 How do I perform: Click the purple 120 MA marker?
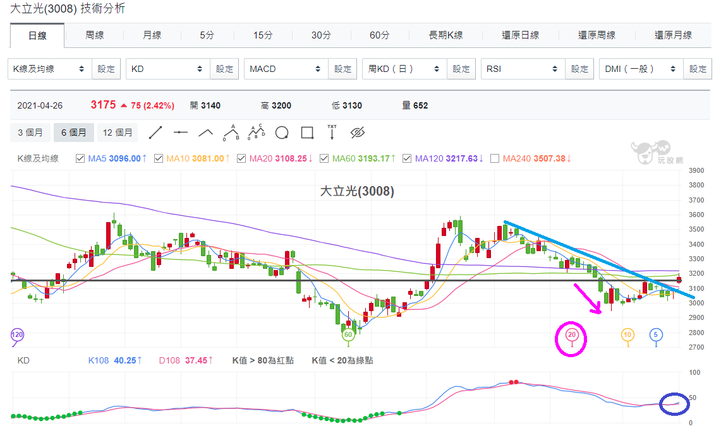click(x=17, y=334)
